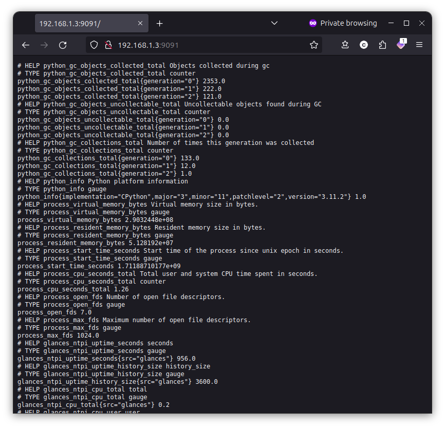Click the insecure connection padlock icon

(108, 45)
